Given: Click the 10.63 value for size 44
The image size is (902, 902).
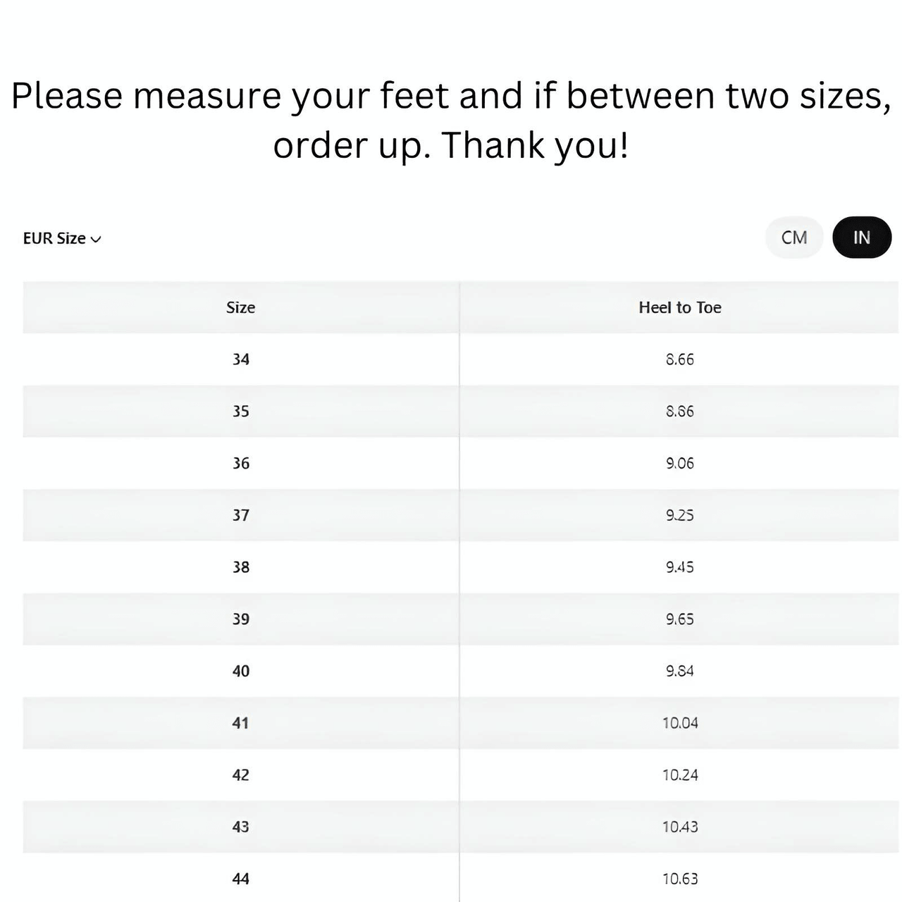Looking at the screenshot, I should tap(681, 879).
